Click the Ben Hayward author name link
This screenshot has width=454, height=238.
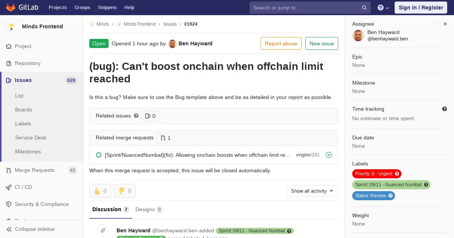point(195,43)
